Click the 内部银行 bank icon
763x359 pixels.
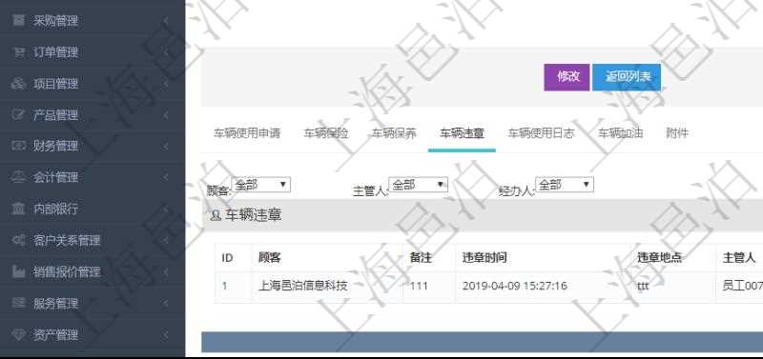[18, 209]
